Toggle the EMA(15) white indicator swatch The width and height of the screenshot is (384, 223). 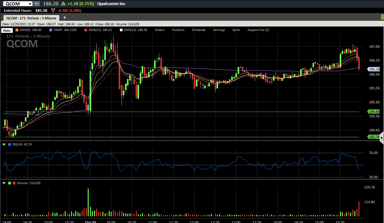(121, 30)
